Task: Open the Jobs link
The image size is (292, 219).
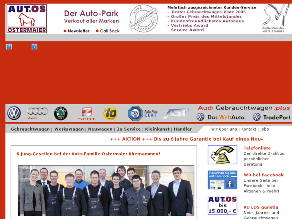Action: pos(264,129)
